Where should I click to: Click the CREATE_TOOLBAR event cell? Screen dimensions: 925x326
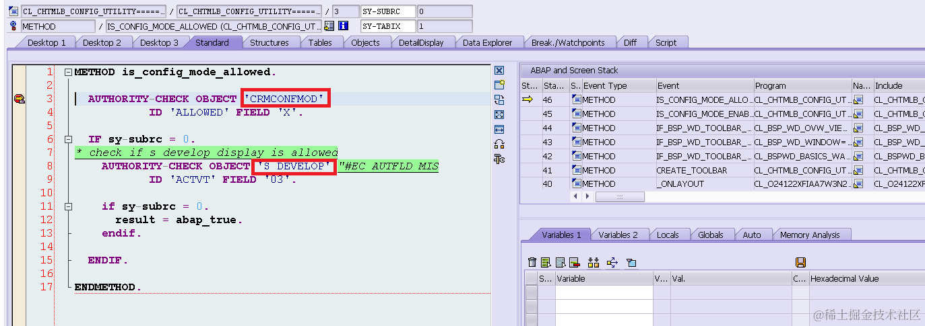704,170
